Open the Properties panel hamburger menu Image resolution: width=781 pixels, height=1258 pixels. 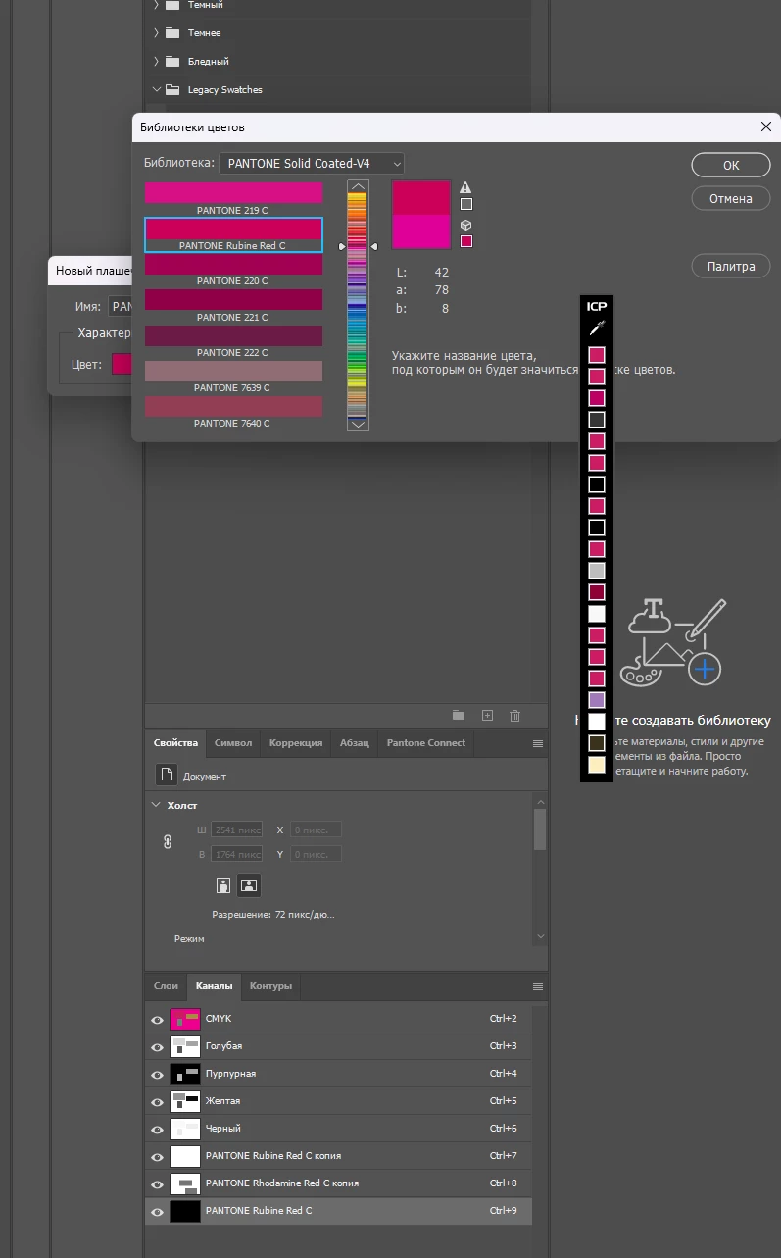click(x=538, y=743)
